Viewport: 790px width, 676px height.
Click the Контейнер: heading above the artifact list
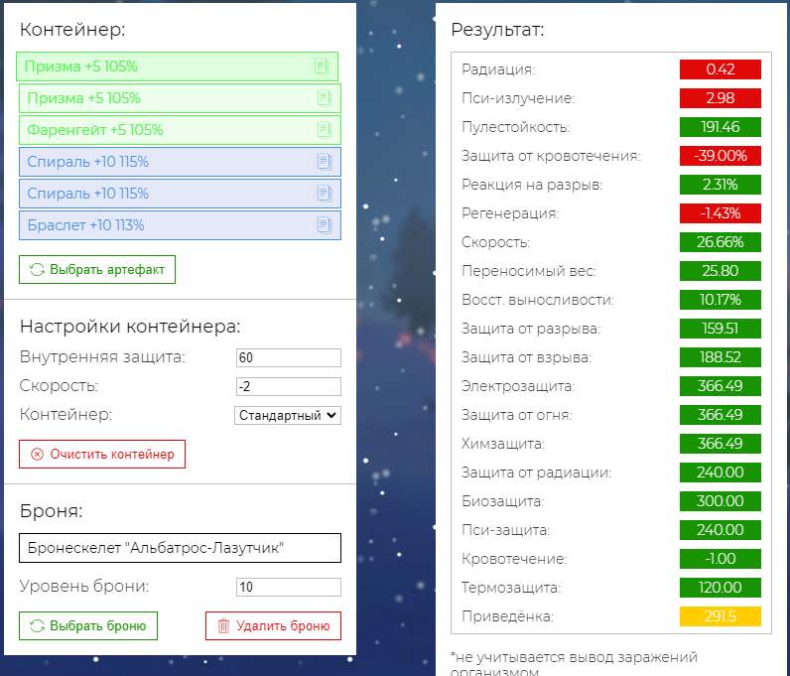(x=72, y=30)
